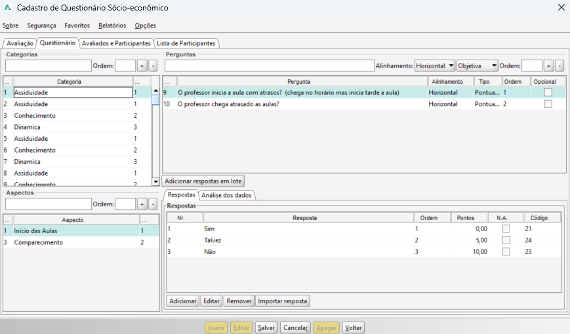
Task: Click the category name input field
Action: pyautogui.click(x=49, y=65)
